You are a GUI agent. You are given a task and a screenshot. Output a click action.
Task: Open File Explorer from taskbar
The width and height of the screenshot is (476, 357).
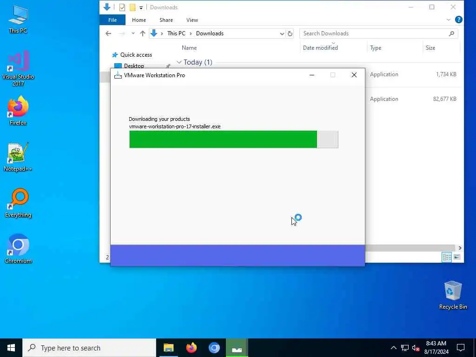(x=168, y=348)
